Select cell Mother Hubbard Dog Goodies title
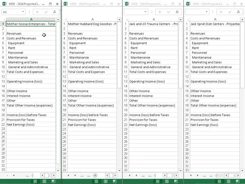245x184 pixels. 92,24
